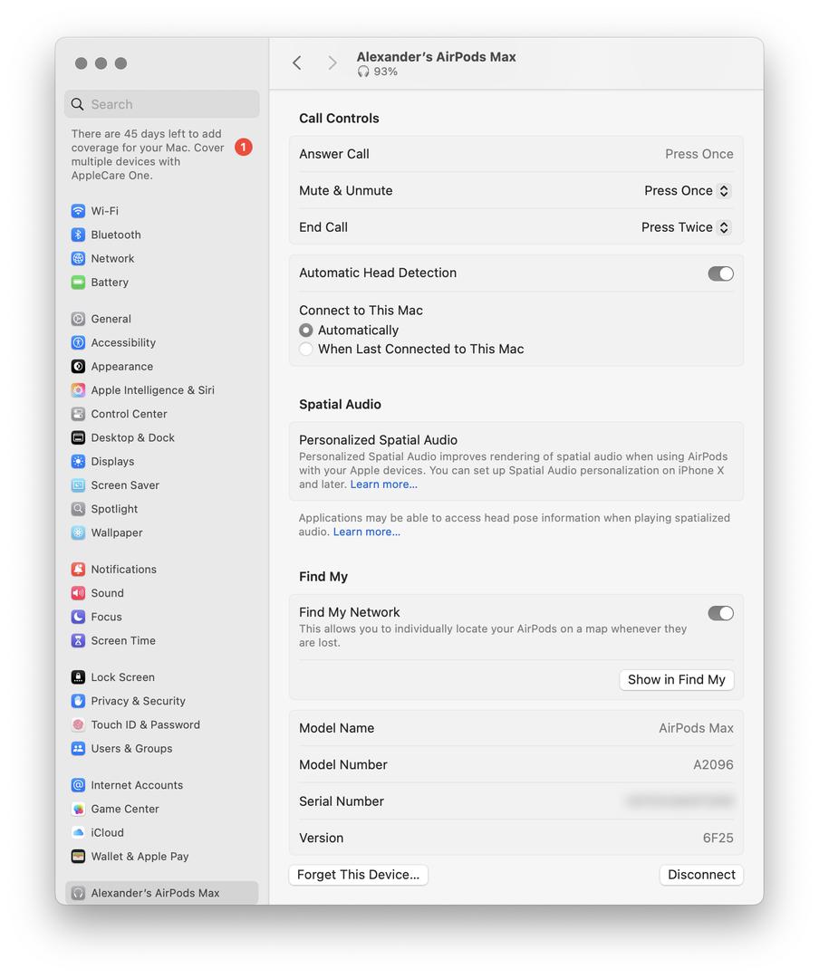The image size is (819, 978).
Task: Select the Bluetooth icon in sidebar
Action: tap(78, 235)
